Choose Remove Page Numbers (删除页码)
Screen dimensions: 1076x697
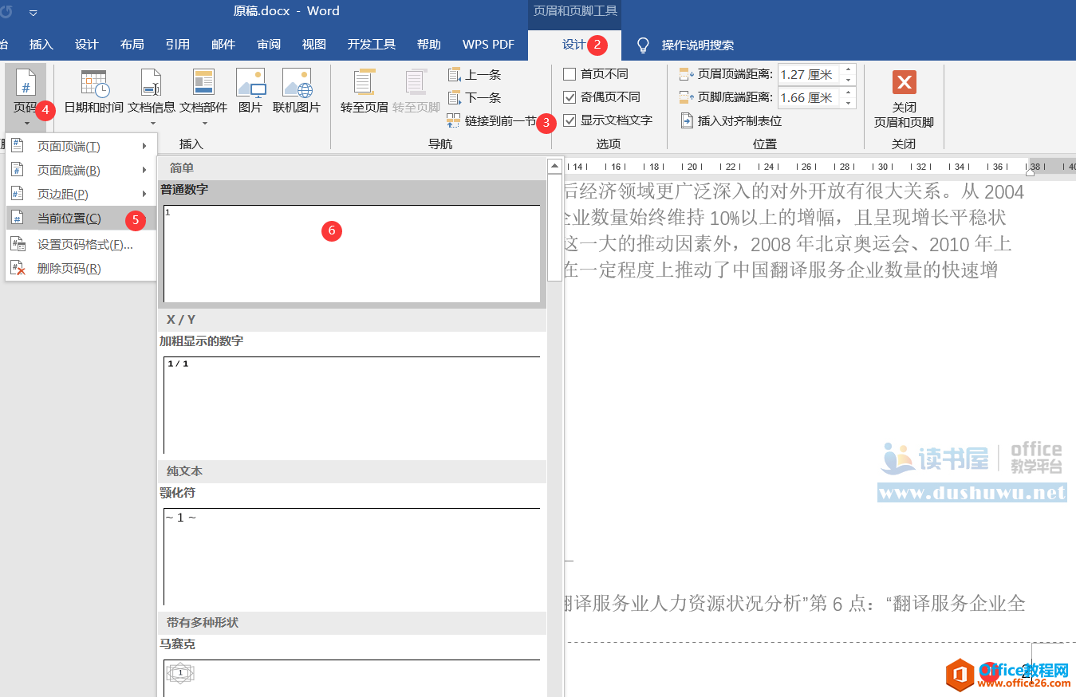81,268
